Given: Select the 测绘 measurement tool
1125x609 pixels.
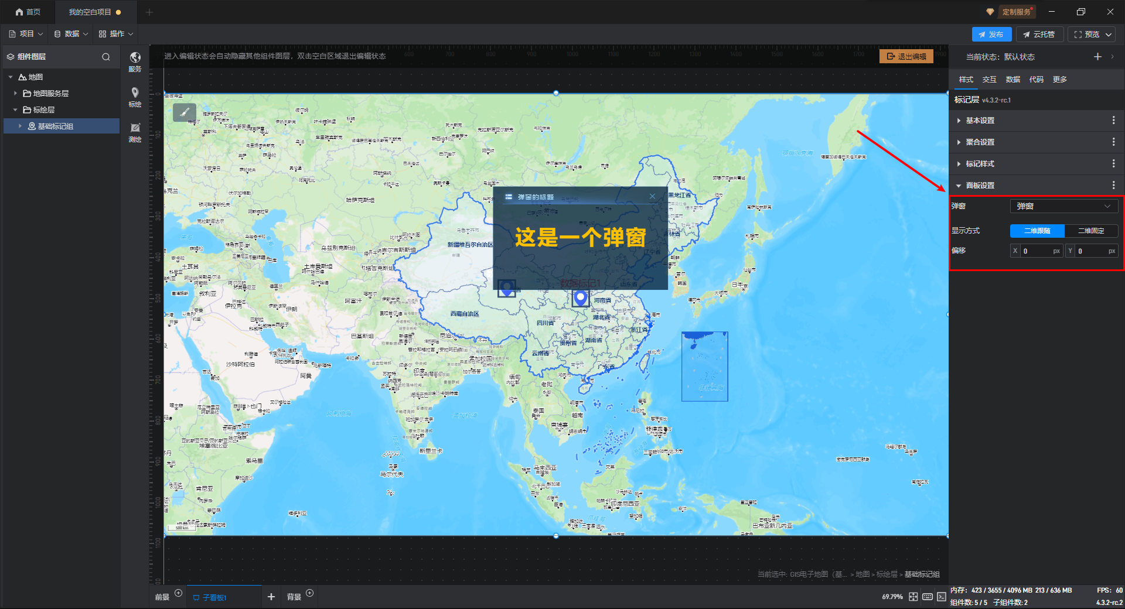Looking at the screenshot, I should click(x=135, y=132).
